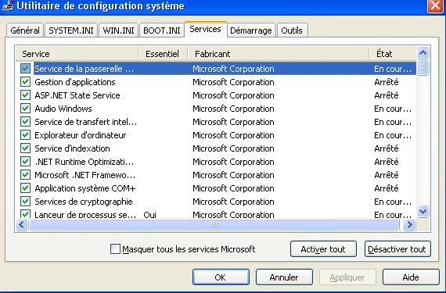Viewport: 446px width, 293px height.
Task: Click the horizontal scrollbar right arrow
Action: click(409, 225)
